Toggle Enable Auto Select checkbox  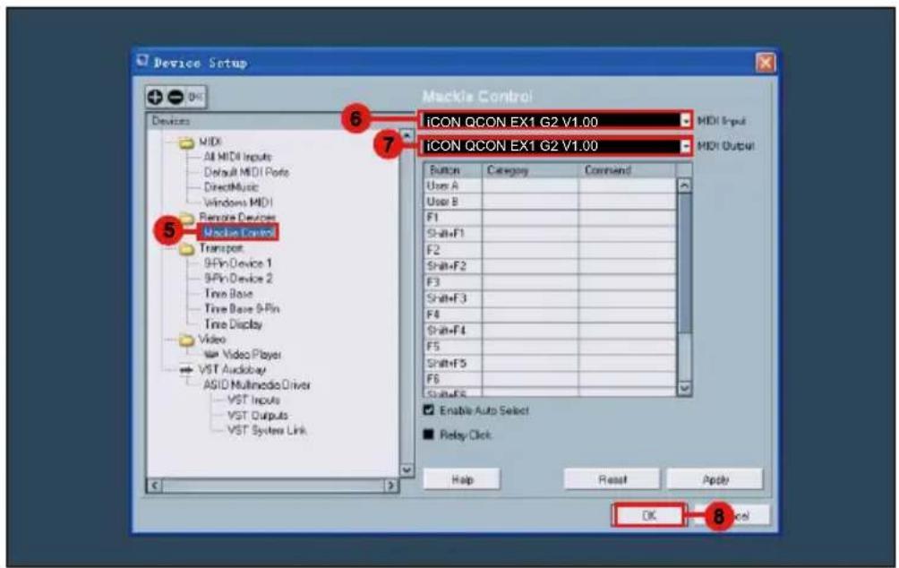point(429,410)
